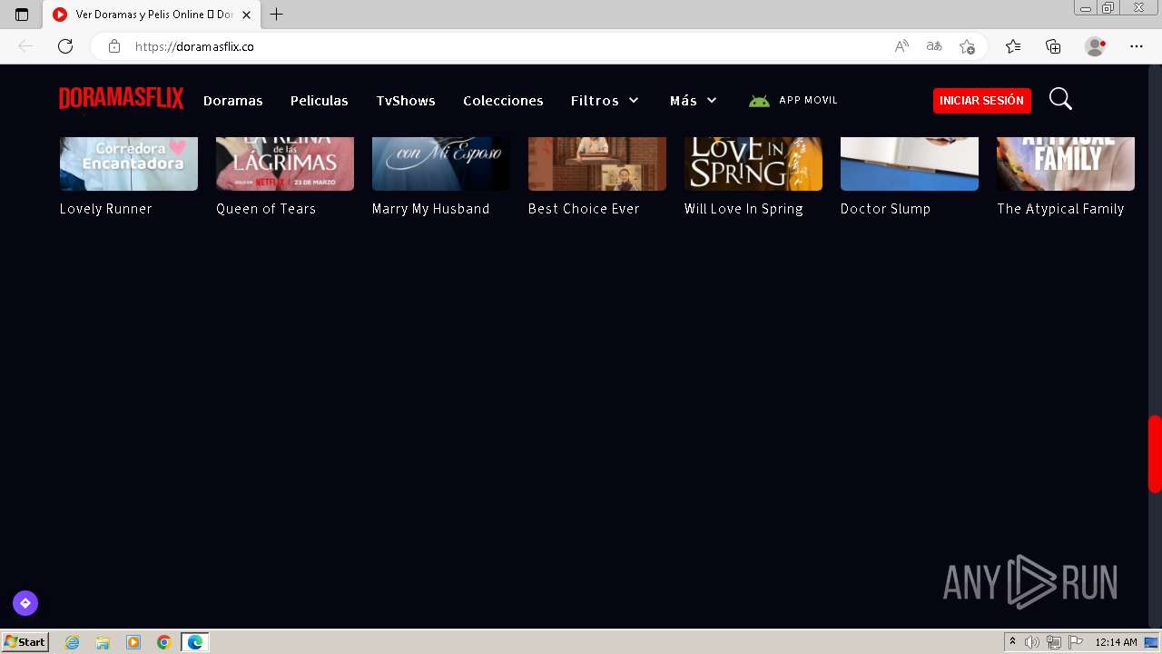Click the App Movil link
Screen dimensions: 1162x654
[808, 101]
